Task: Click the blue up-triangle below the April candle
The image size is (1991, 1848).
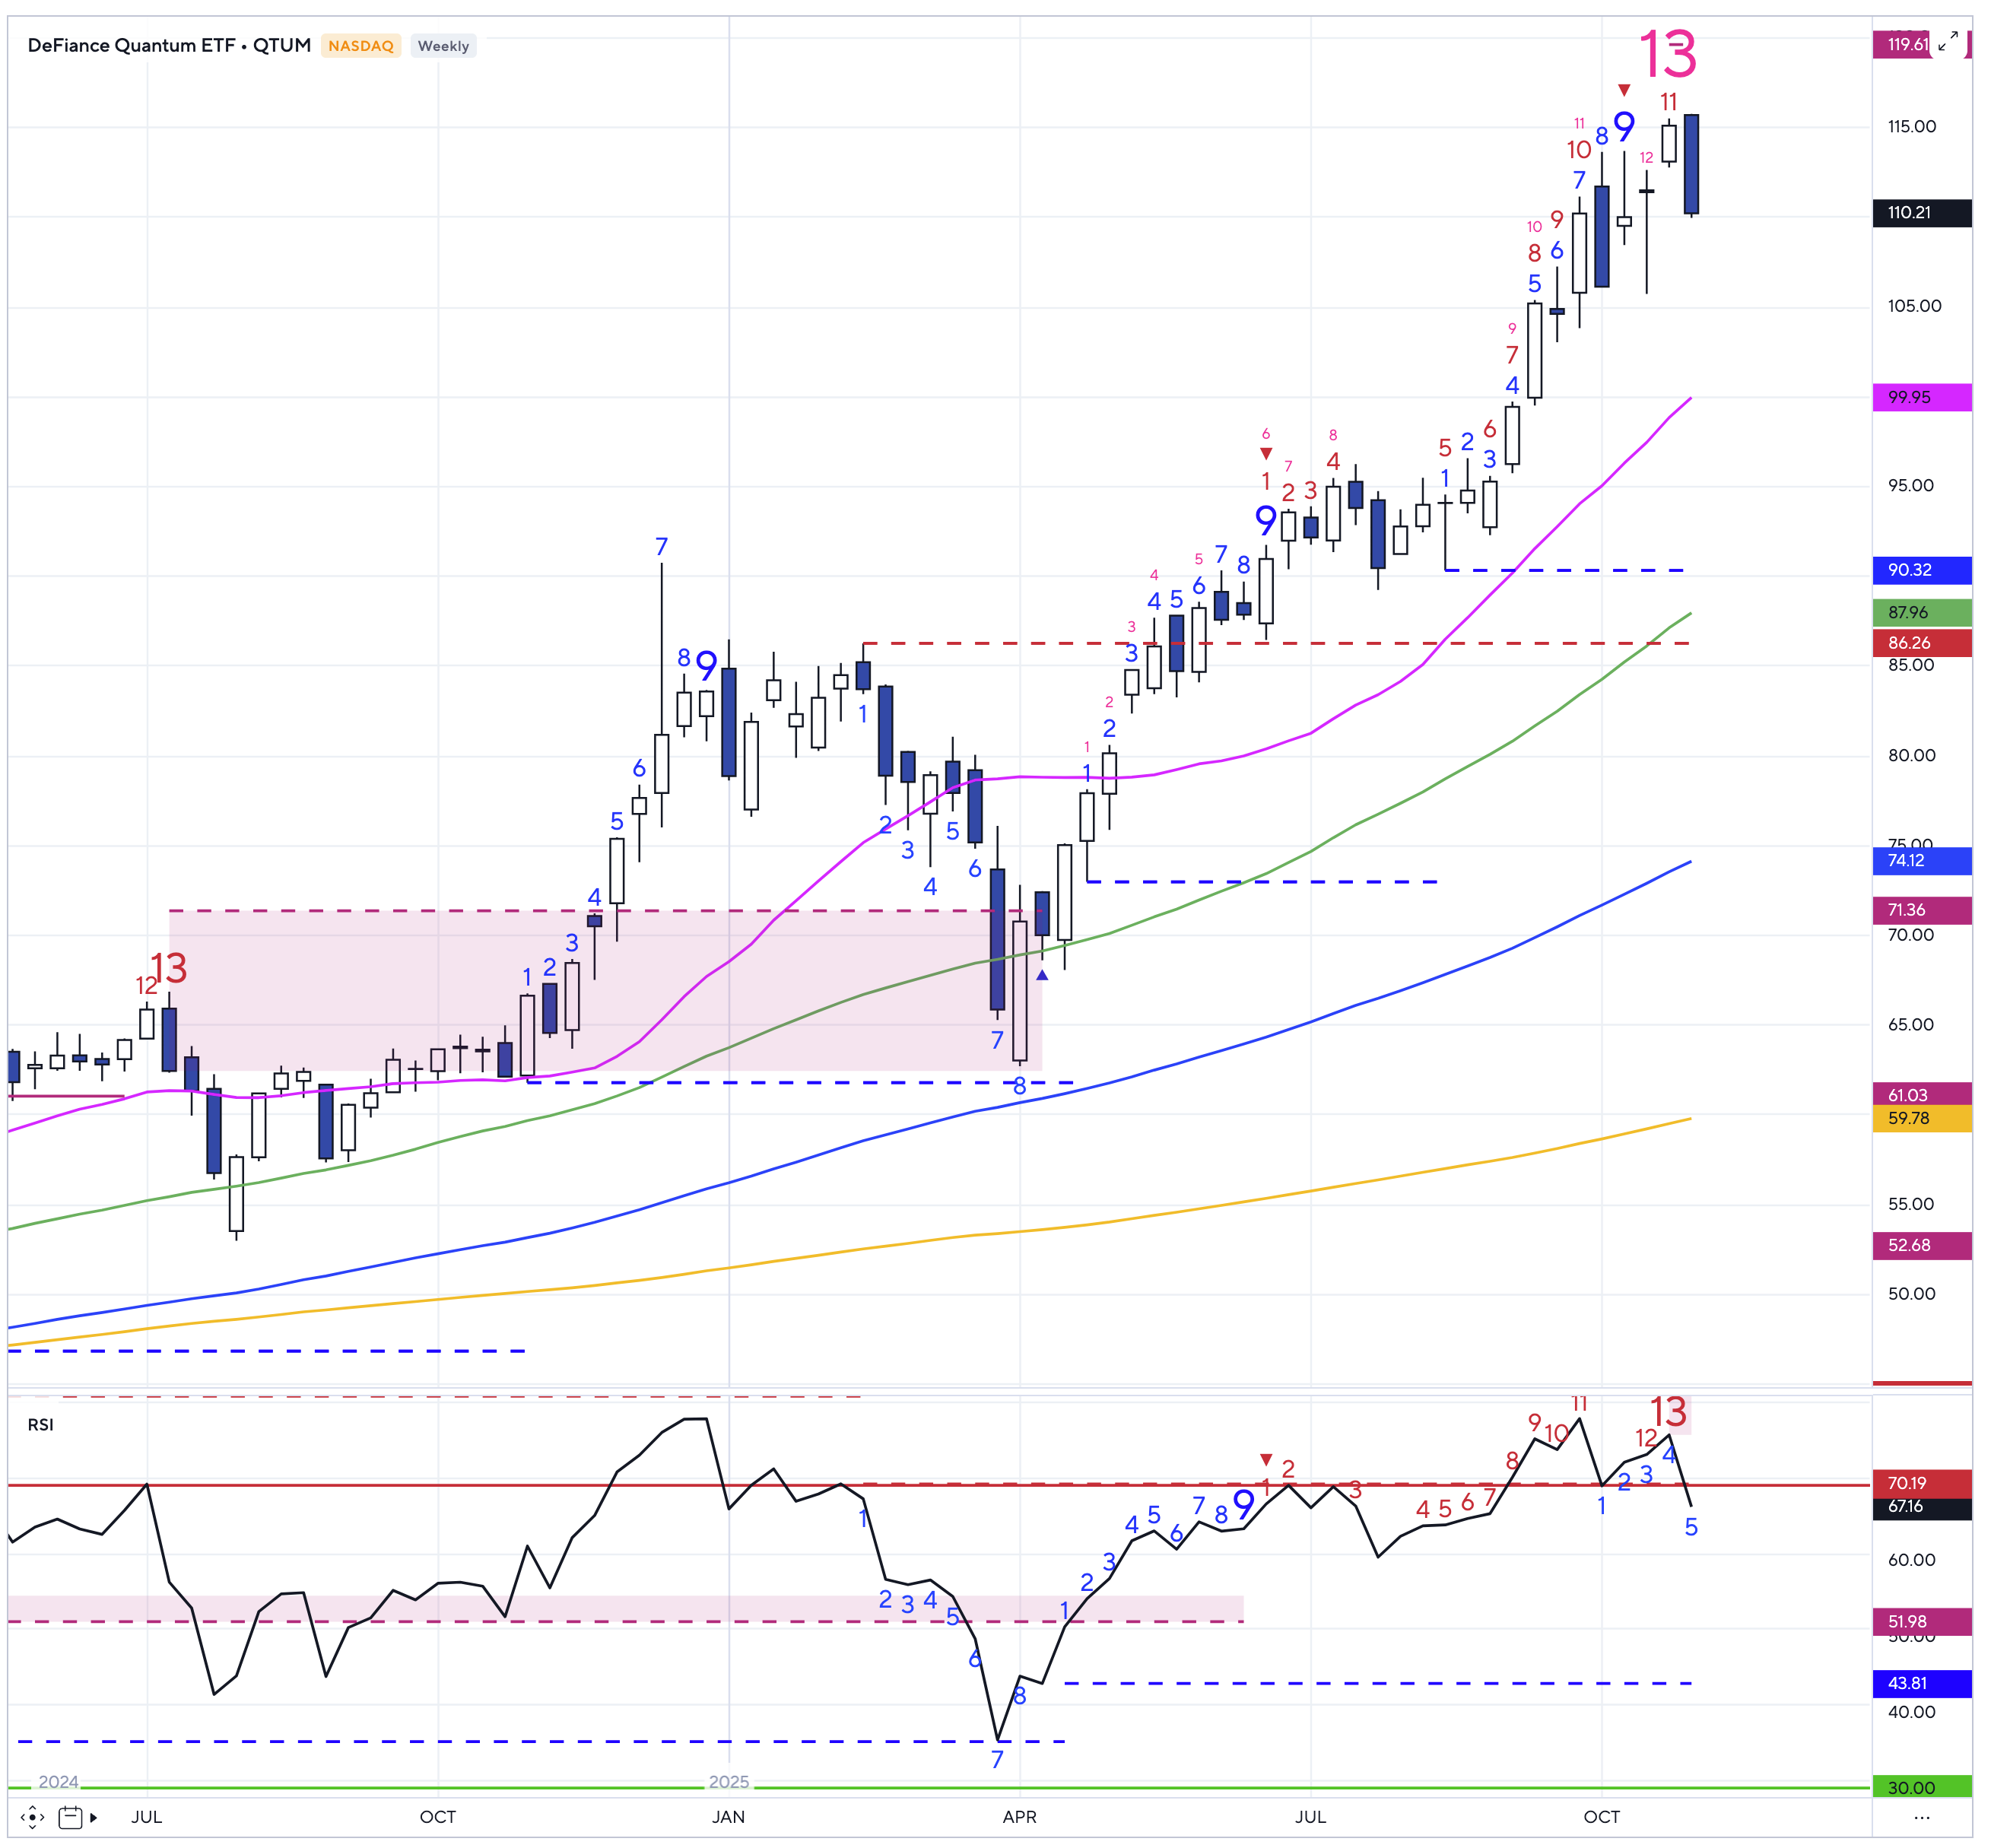Action: pyautogui.click(x=1042, y=974)
